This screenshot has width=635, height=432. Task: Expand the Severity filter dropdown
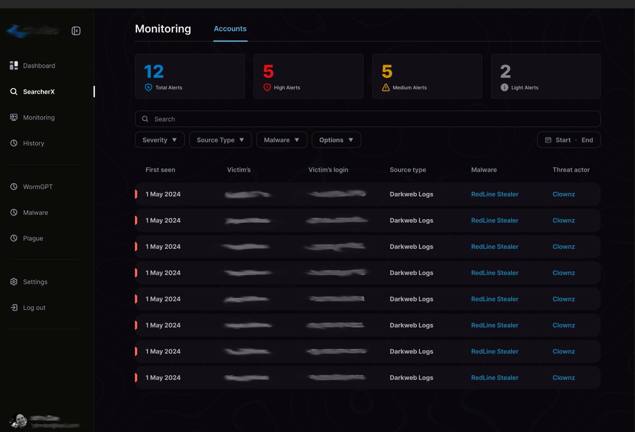pyautogui.click(x=160, y=140)
